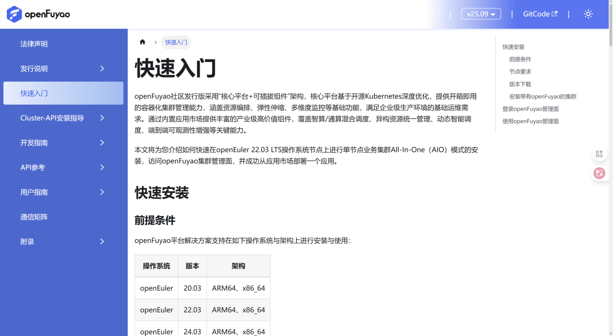Click openEuler cell in the 22.03 row
The image size is (613, 336).
[x=157, y=310]
